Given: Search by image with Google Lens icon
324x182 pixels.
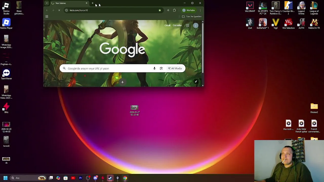Looking at the screenshot, I should click(161, 69).
